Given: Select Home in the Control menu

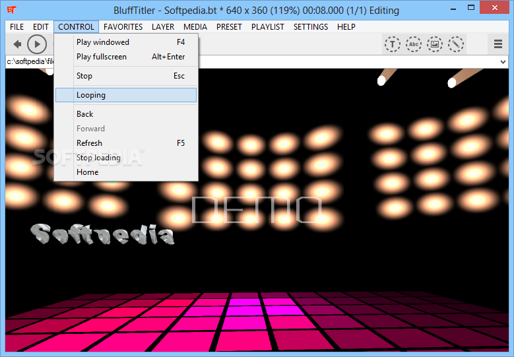Looking at the screenshot, I should coord(126,172).
